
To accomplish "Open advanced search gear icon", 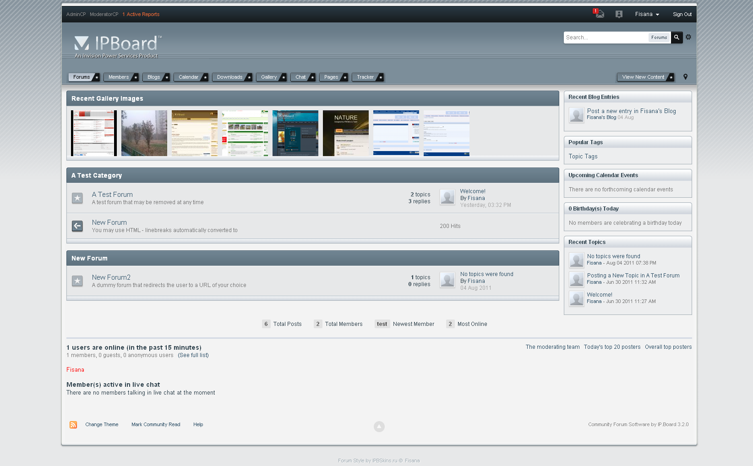I will click(688, 37).
